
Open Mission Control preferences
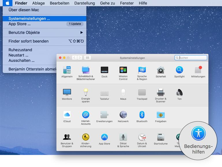pos(123,70)
